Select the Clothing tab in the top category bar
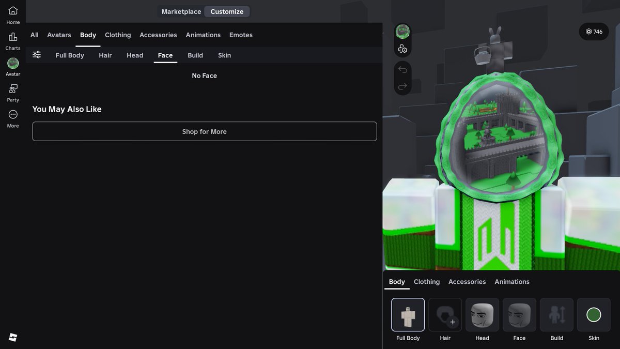Screen dimensions: 620x349 pos(118,35)
